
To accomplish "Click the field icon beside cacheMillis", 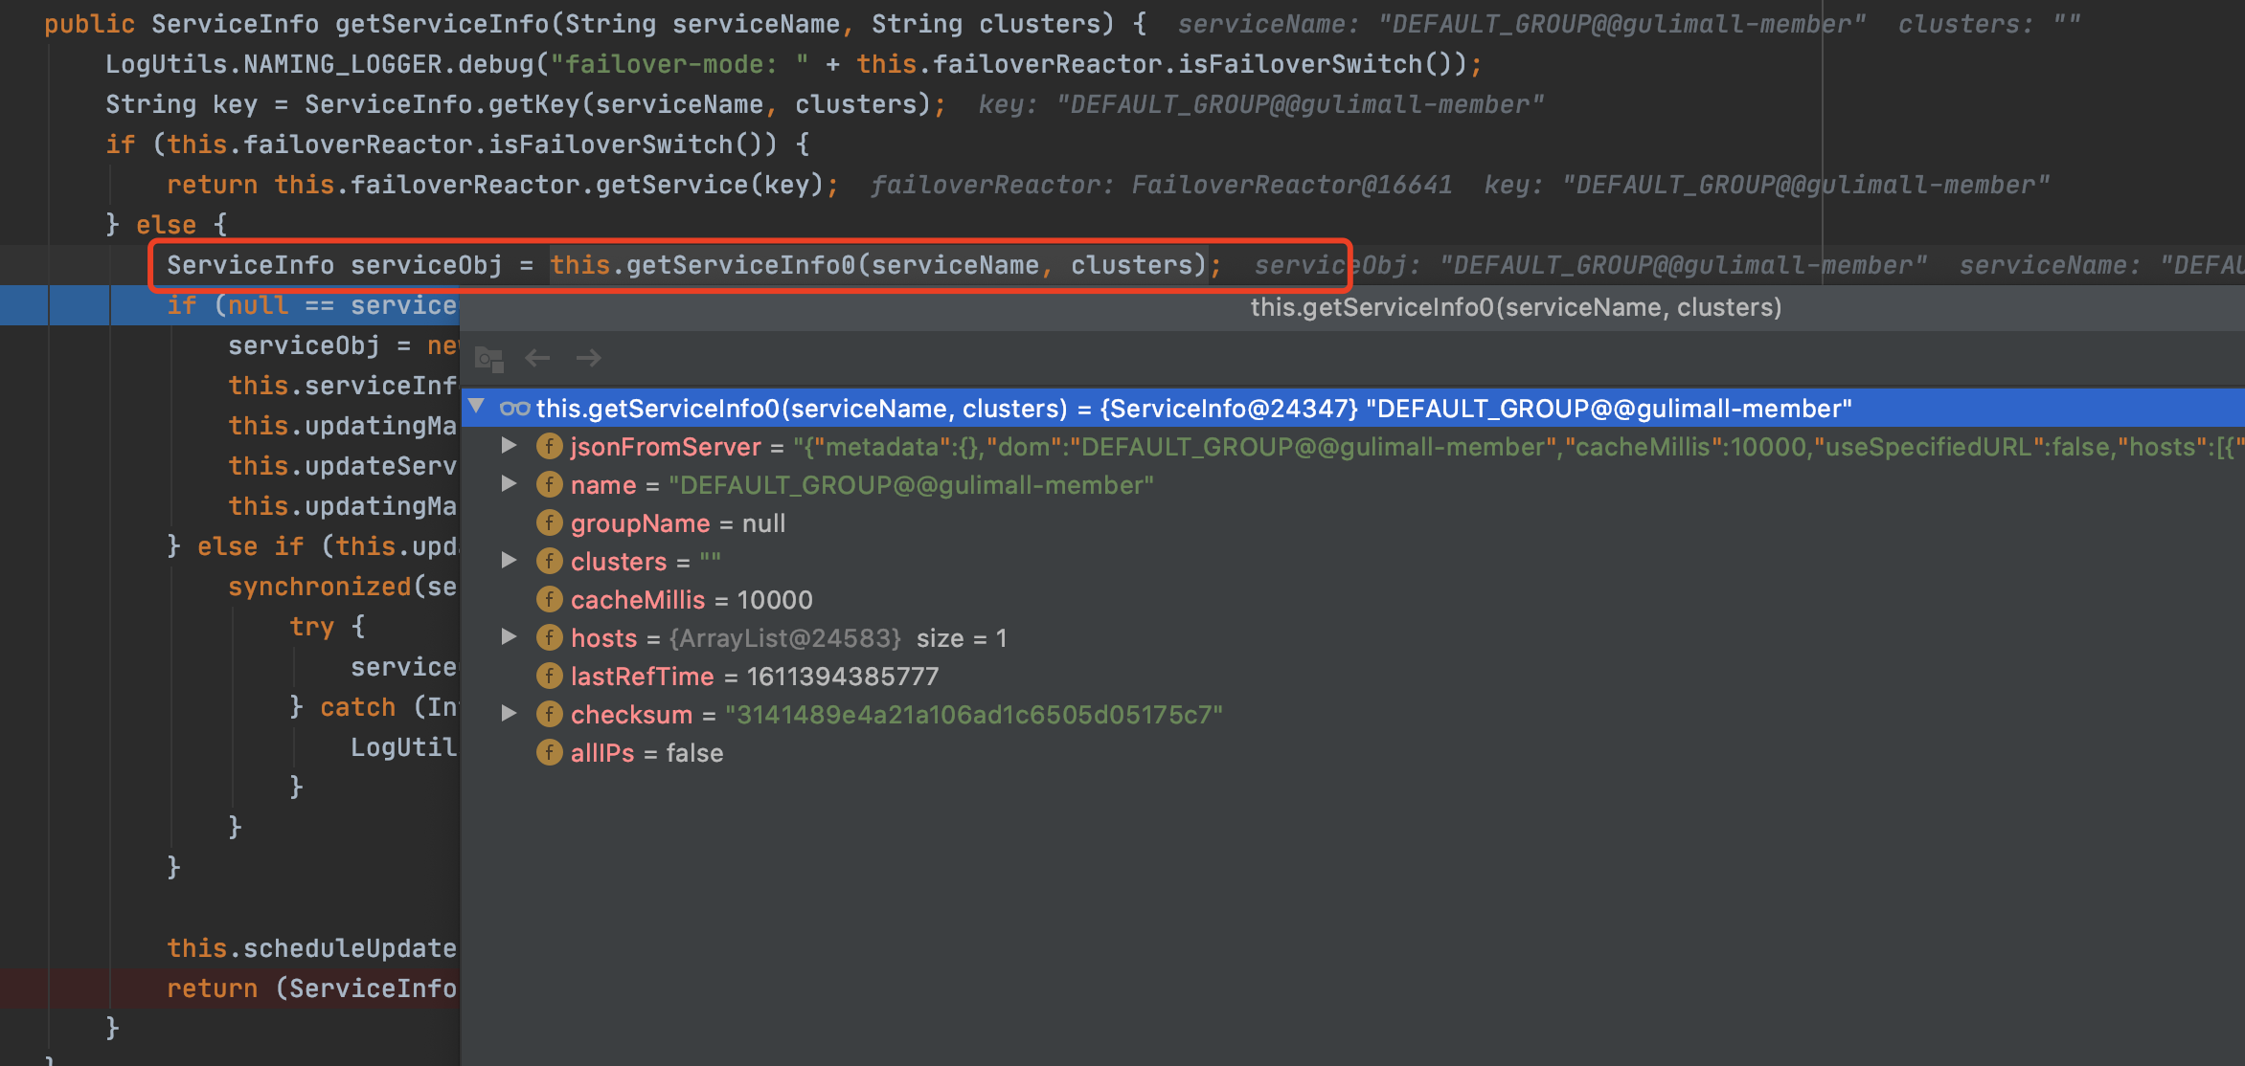I will pos(549,599).
